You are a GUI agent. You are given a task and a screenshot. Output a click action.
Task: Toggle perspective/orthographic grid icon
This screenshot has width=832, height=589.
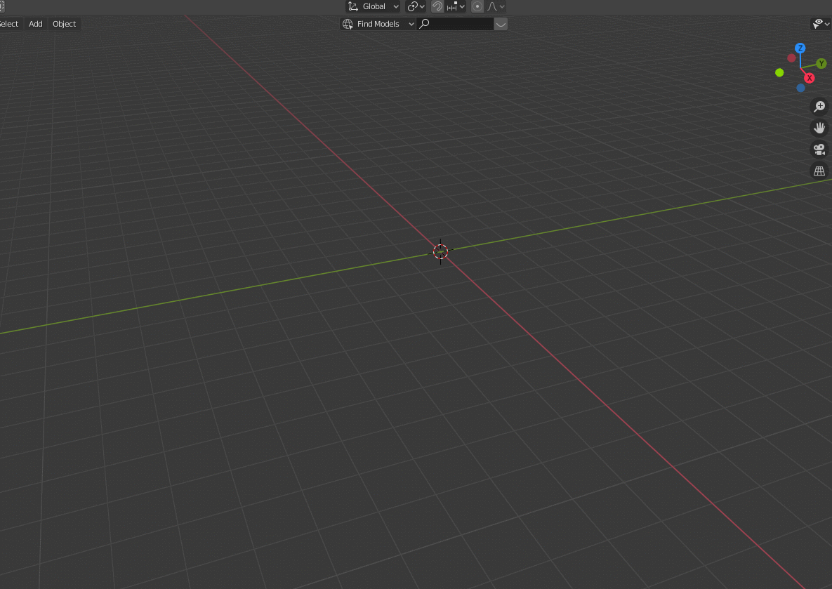click(x=819, y=171)
